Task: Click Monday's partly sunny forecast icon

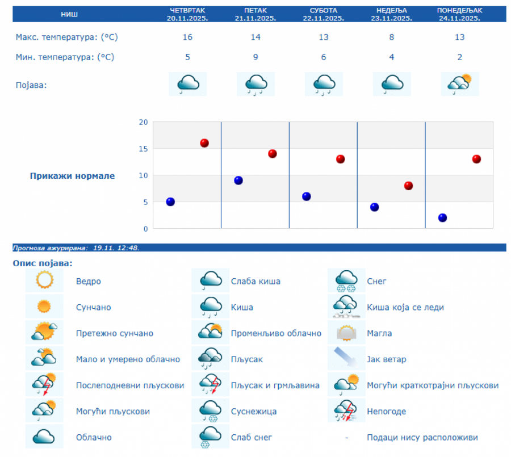Action: coord(460,84)
